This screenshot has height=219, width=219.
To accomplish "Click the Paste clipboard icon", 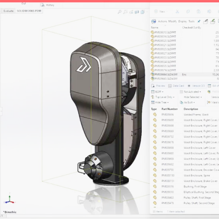I will [x=199, y=11].
